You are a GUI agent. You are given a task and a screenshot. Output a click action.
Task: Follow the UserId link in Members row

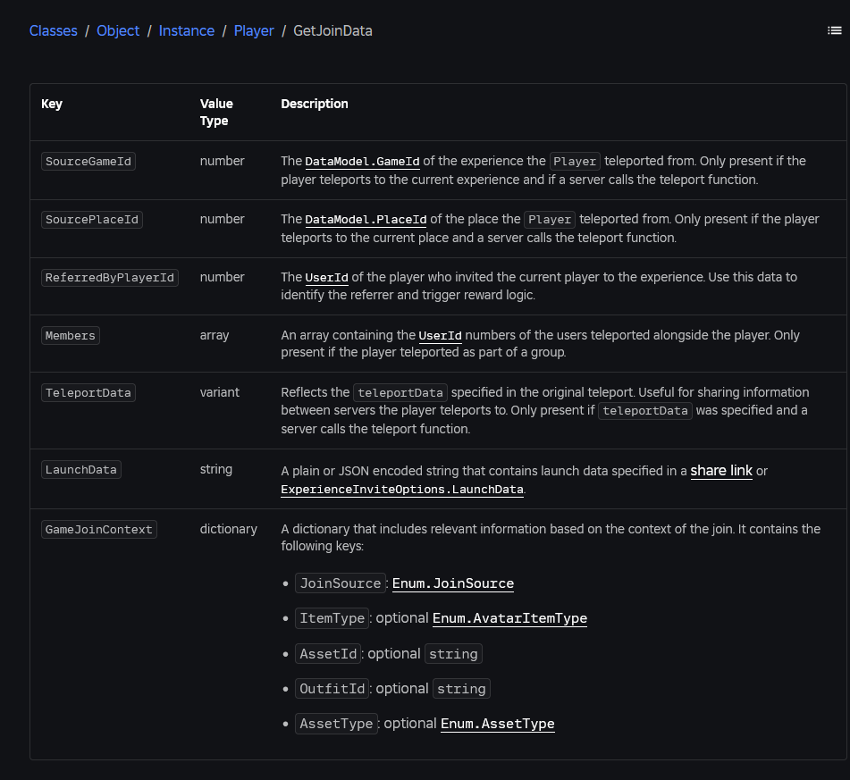[440, 336]
